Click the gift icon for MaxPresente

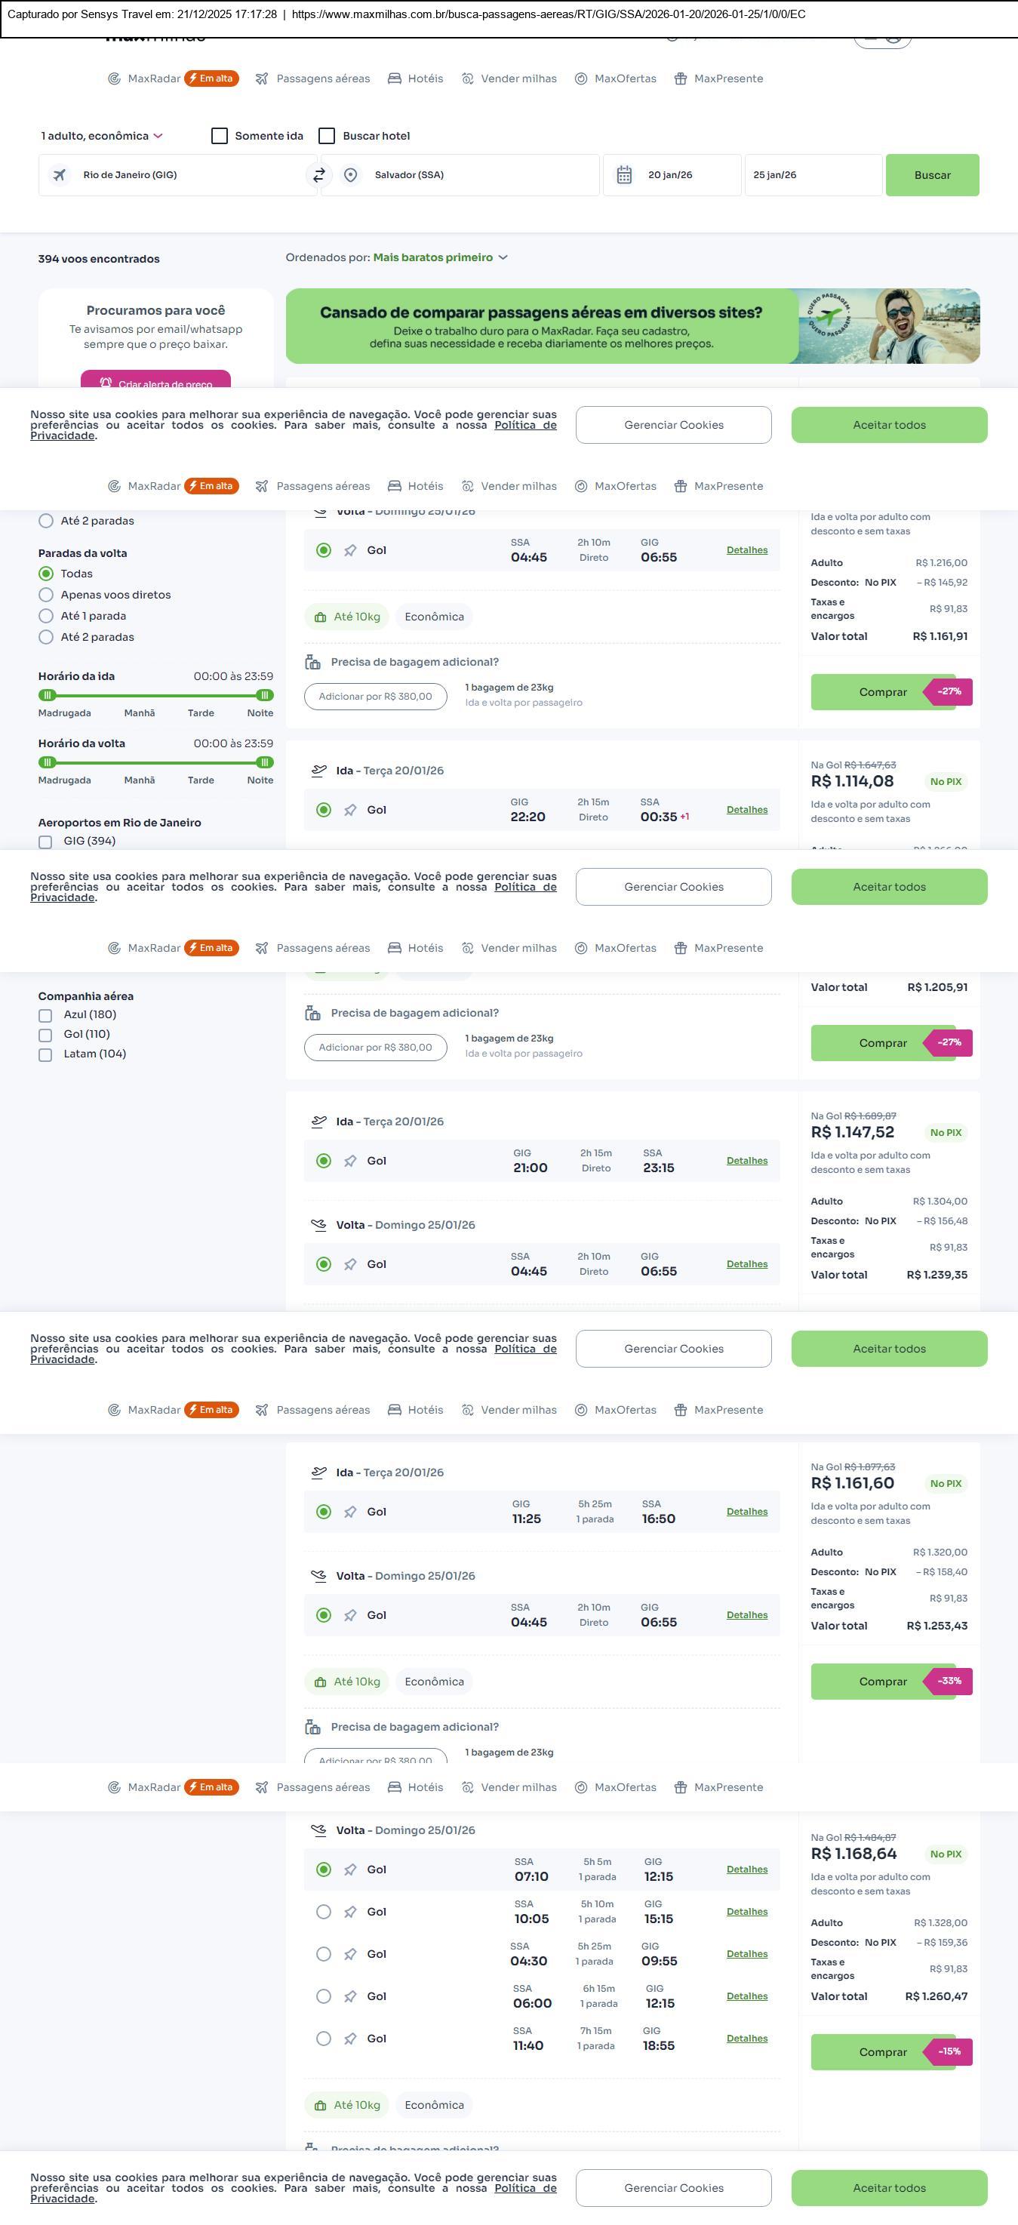[681, 78]
